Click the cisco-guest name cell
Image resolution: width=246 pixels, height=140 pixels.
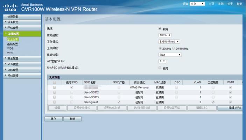[x=91, y=102]
